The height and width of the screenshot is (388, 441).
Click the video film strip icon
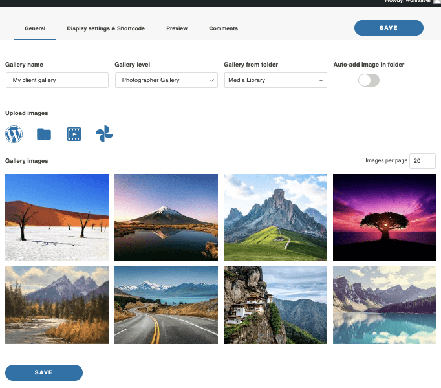point(74,135)
